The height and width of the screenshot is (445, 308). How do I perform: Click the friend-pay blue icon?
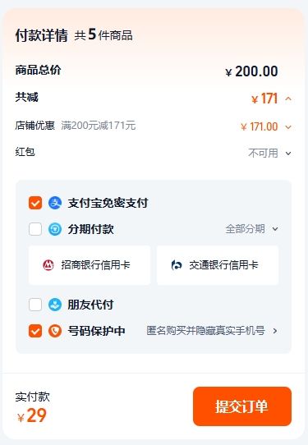tap(55, 305)
